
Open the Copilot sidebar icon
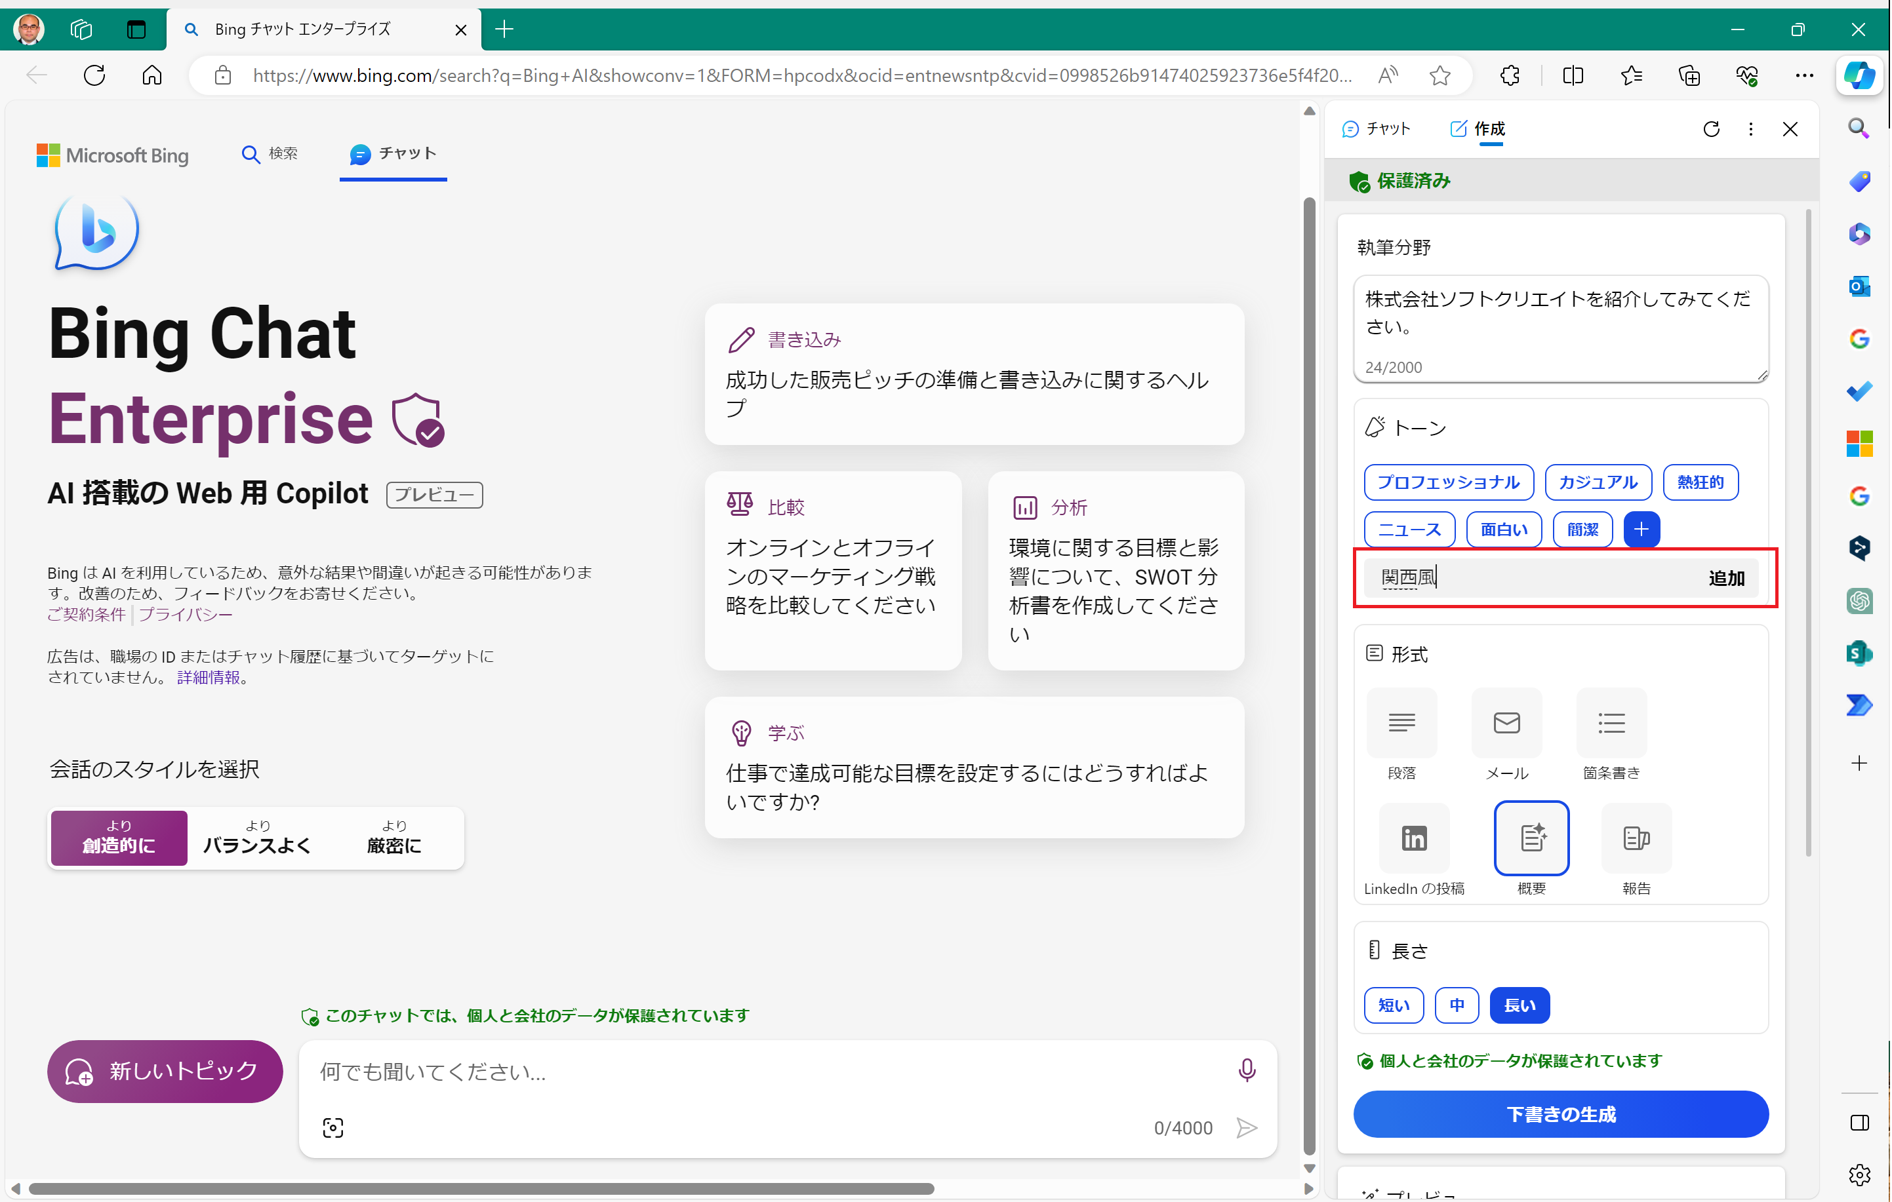coord(1859,75)
